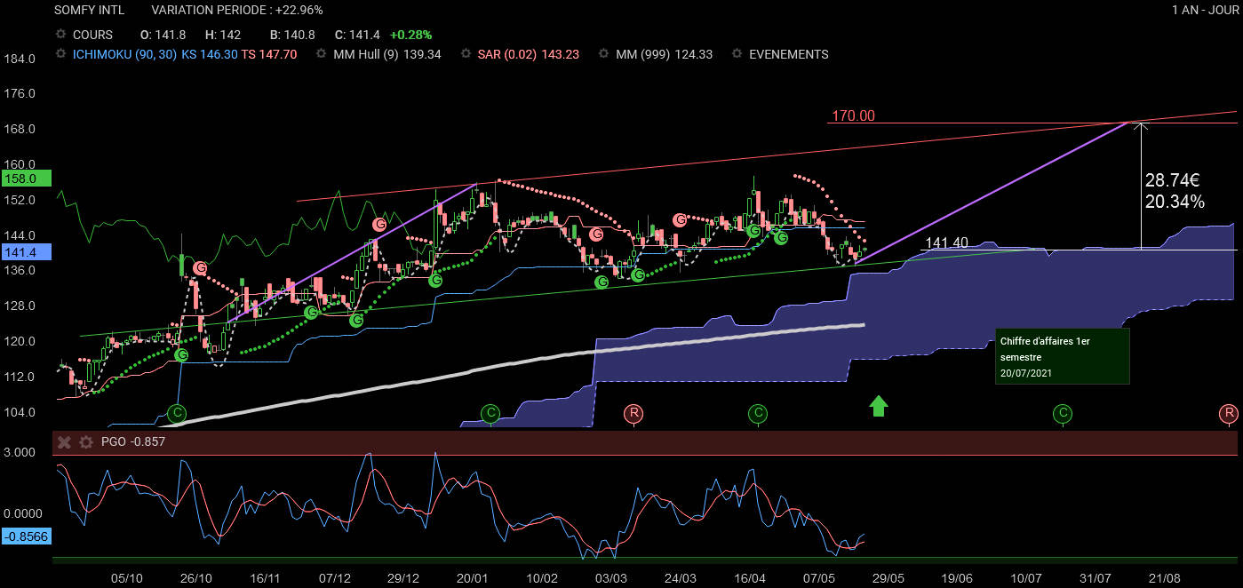The height and width of the screenshot is (588, 1243).
Task: Click the 170.00 target price label
Action: click(x=853, y=115)
